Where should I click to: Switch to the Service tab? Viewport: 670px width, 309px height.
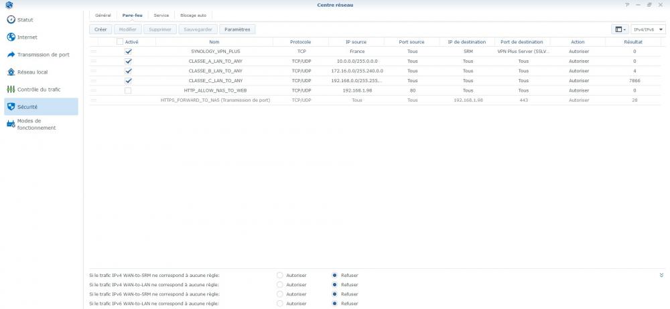tap(161, 15)
